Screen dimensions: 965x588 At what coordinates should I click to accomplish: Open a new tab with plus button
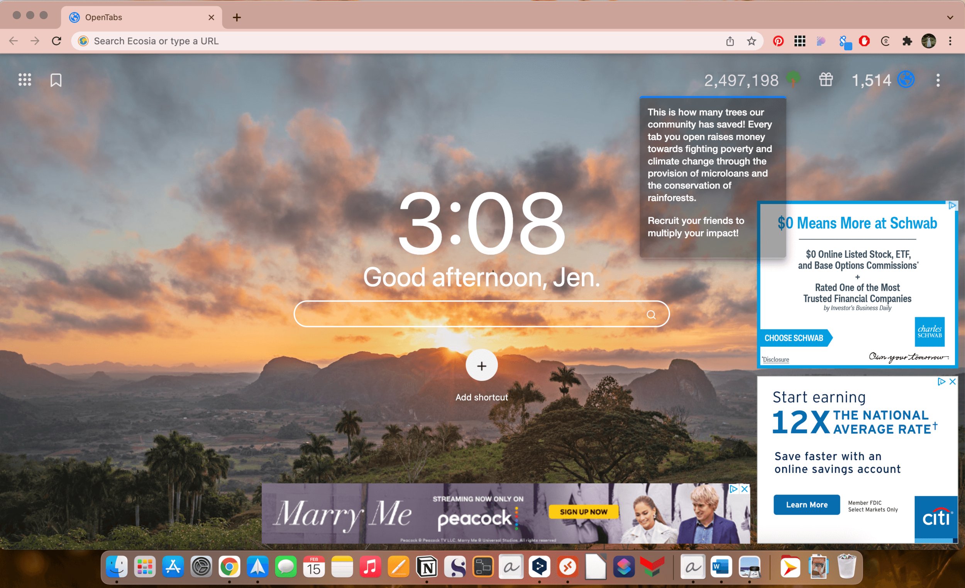coord(237,17)
